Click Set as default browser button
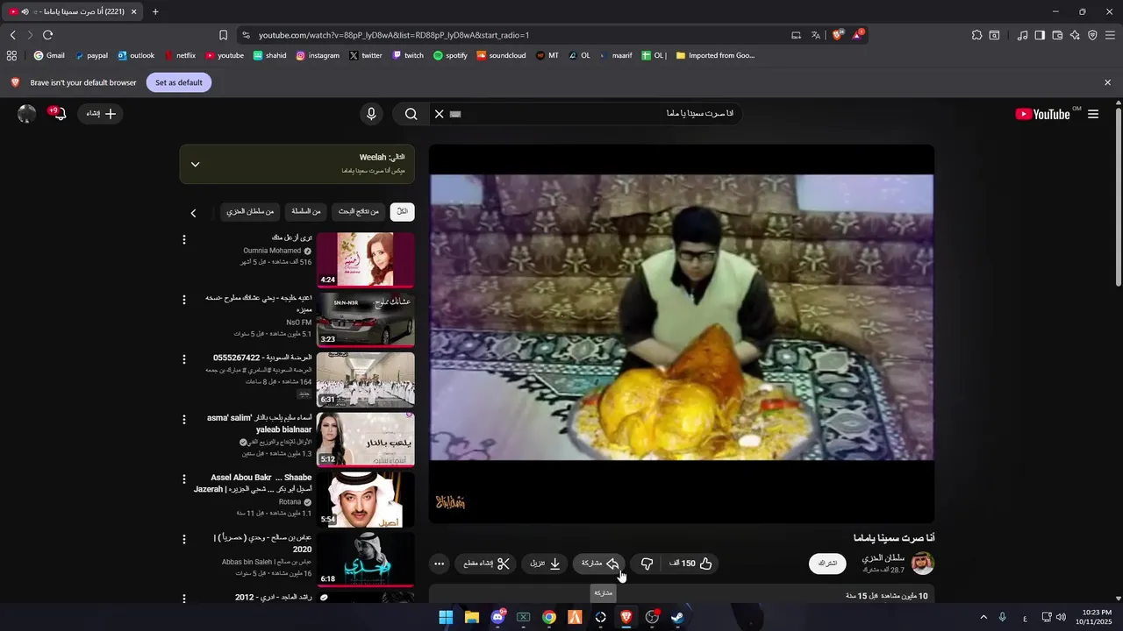 coord(179,82)
